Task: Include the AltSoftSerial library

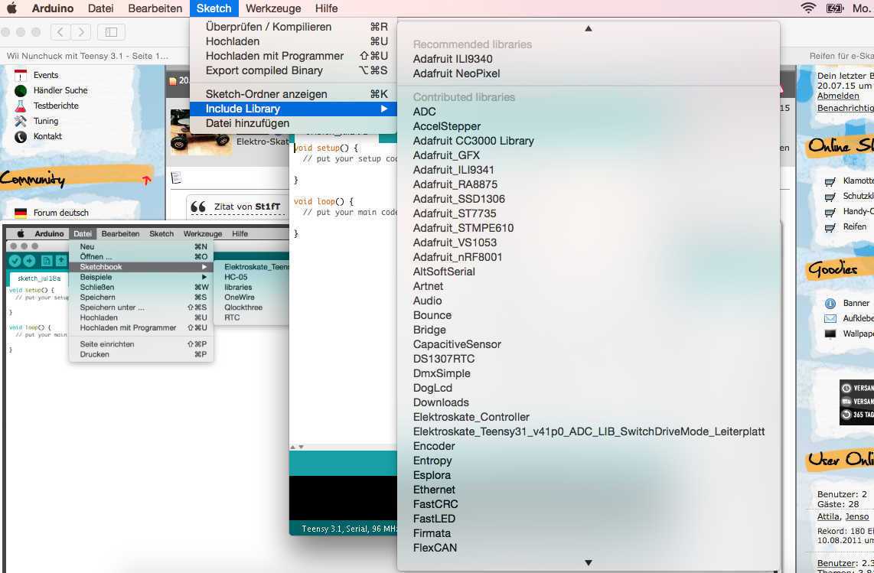Action: point(588,272)
